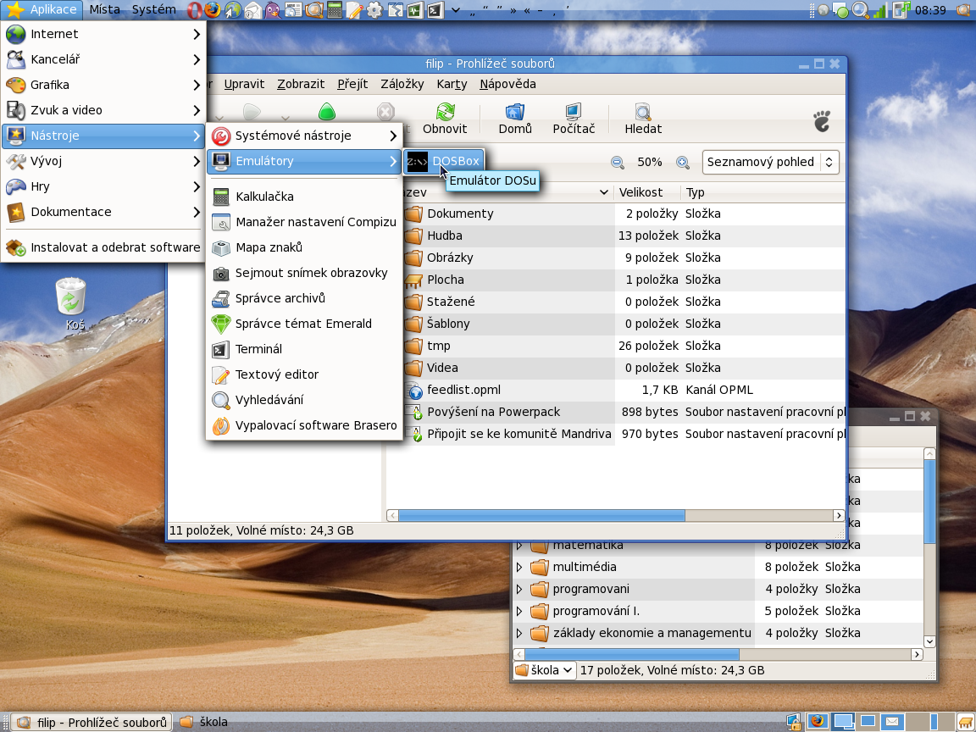Launch Firefox from the top panel
This screenshot has width=976, height=732.
[213, 10]
